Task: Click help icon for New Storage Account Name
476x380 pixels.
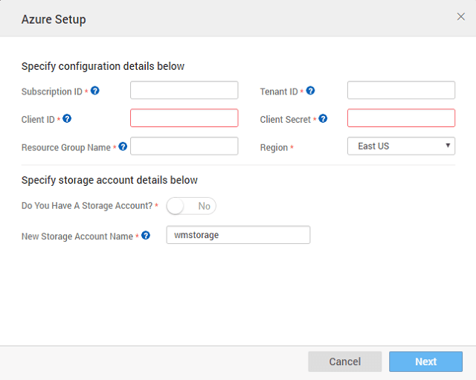Action: pyautogui.click(x=146, y=236)
